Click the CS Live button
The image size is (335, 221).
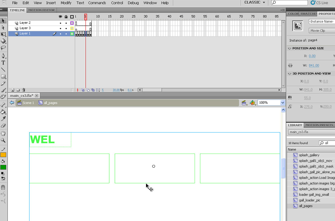tap(320, 3)
